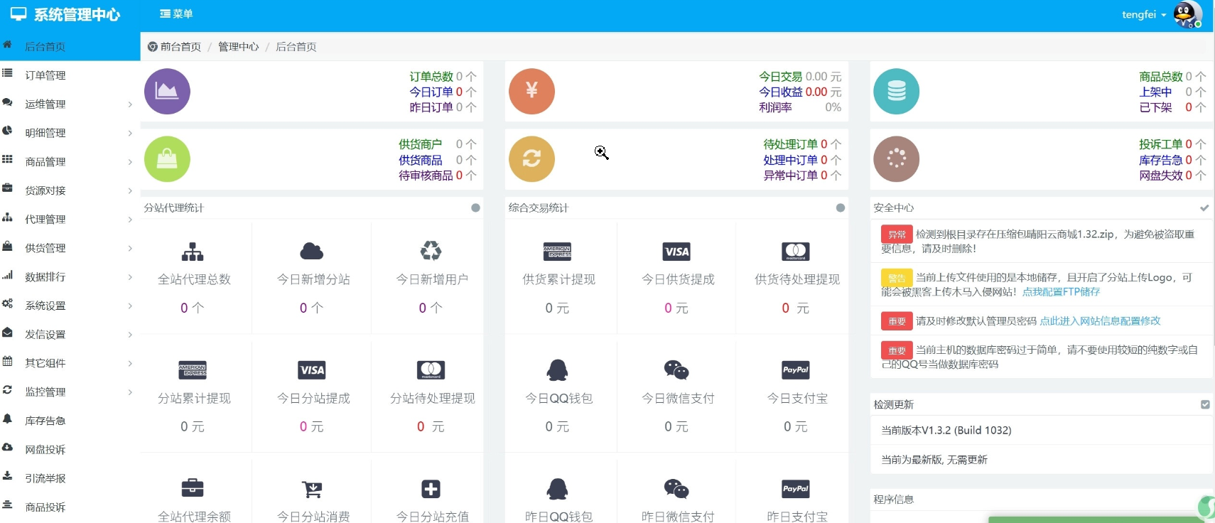Expand the 明细管理 sidebar menu
1215x523 pixels.
[70, 133]
